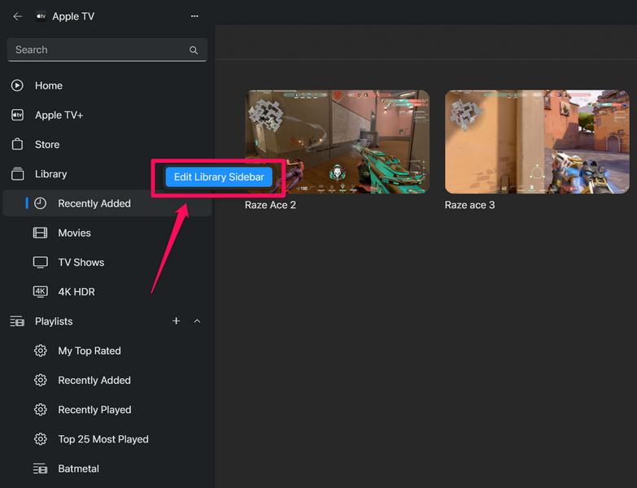Open My Top Rated smart playlist
Screen dimensions: 637x488
point(89,351)
